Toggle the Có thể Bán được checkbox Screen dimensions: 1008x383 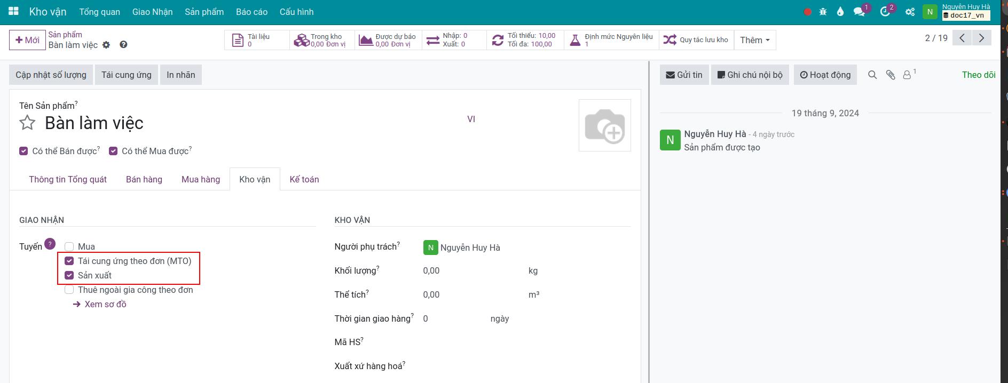[x=23, y=151]
